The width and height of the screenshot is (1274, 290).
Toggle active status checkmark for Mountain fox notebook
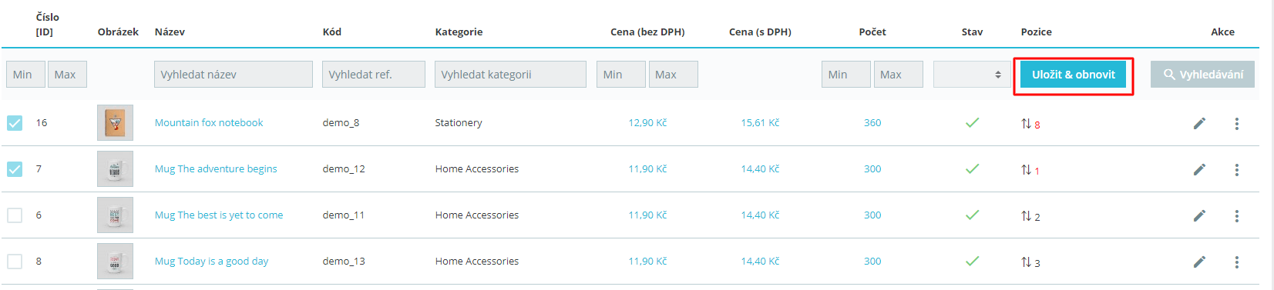(x=973, y=122)
